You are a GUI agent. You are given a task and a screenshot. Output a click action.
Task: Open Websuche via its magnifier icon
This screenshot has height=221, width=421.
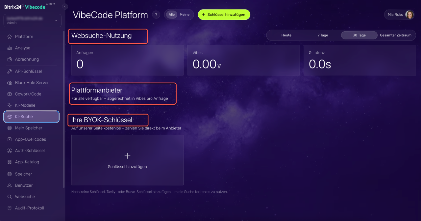(x=10, y=197)
